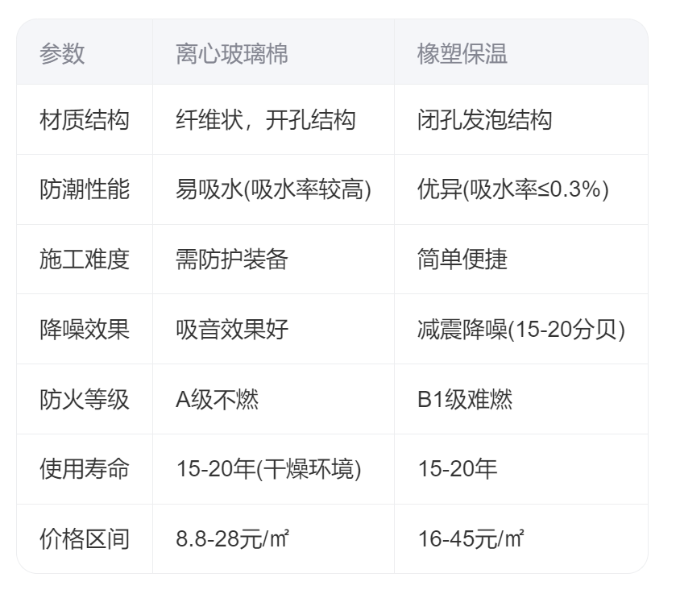Viewport: 680px width, 590px height.
Task: Select the 闭孔发泡结构 cell
Action: [484, 120]
